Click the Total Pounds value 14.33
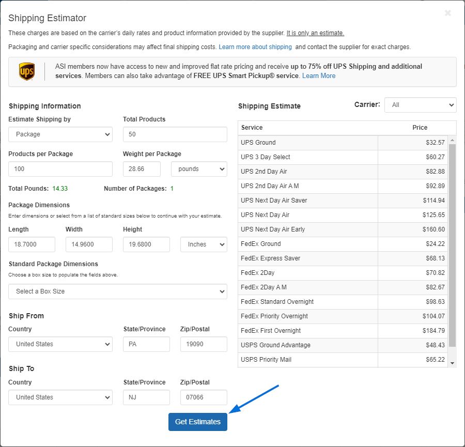The height and width of the screenshot is (447, 465). click(x=60, y=189)
